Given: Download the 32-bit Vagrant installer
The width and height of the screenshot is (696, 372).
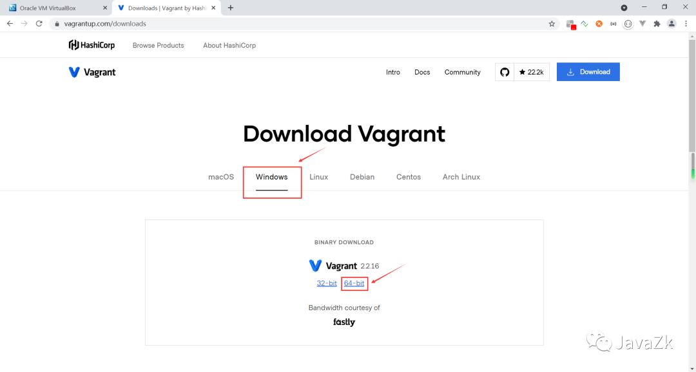Looking at the screenshot, I should coord(327,283).
